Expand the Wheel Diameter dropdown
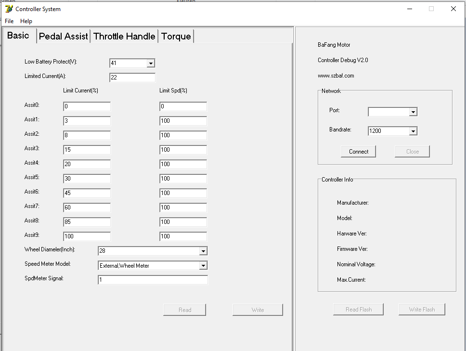The image size is (466, 351). point(203,251)
